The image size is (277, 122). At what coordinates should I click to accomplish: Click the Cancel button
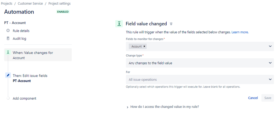point(253,98)
